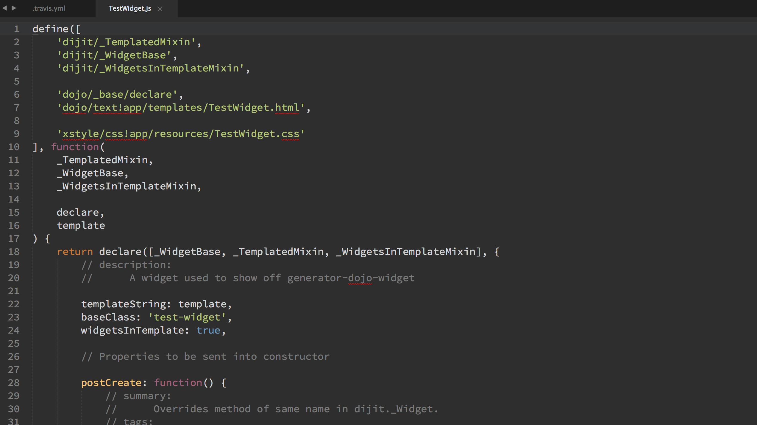Screen dimensions: 757x425
Task: Go to the next tab using right arrow
Action: point(14,8)
